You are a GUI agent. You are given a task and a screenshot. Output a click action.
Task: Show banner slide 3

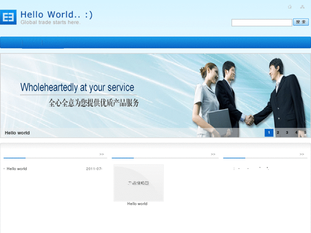tap(287, 133)
